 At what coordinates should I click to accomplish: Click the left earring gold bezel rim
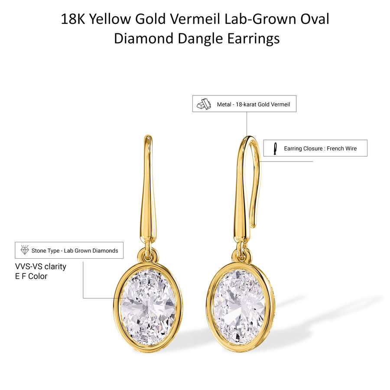(117, 307)
